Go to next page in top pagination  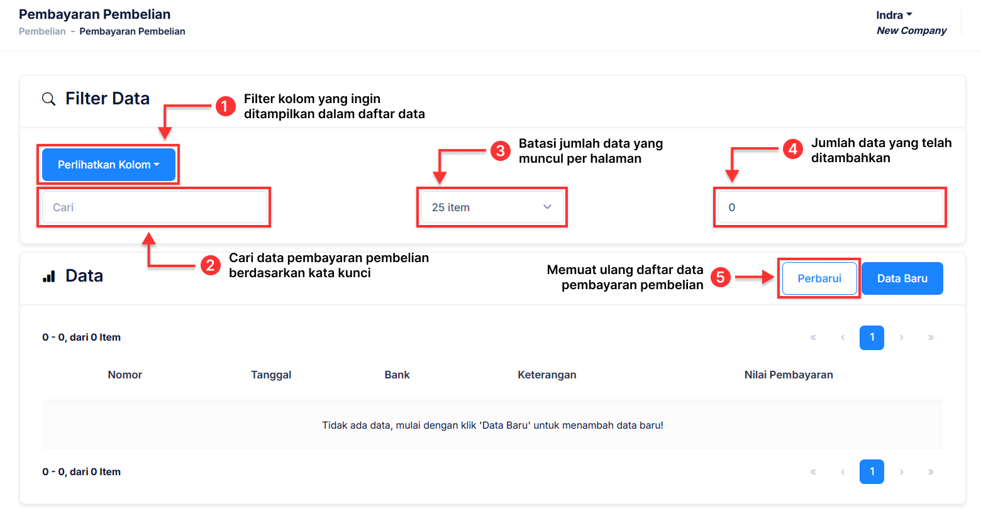pos(901,338)
